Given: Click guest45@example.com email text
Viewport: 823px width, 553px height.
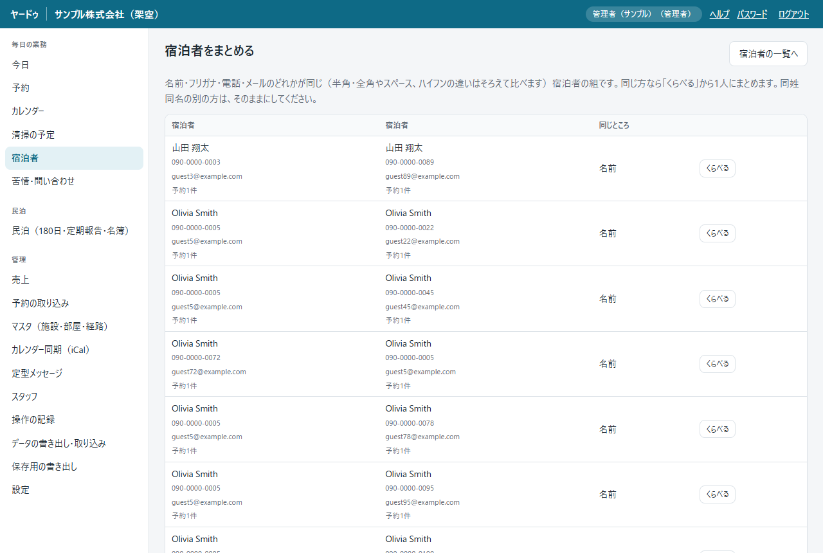Looking at the screenshot, I should (x=422, y=307).
